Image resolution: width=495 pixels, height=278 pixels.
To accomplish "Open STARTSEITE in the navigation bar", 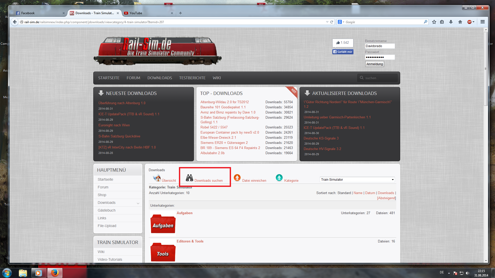I will click(x=109, y=78).
